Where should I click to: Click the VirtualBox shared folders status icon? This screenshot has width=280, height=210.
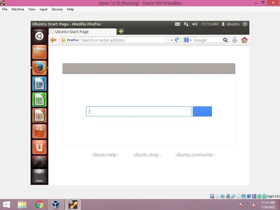pyautogui.click(x=238, y=196)
